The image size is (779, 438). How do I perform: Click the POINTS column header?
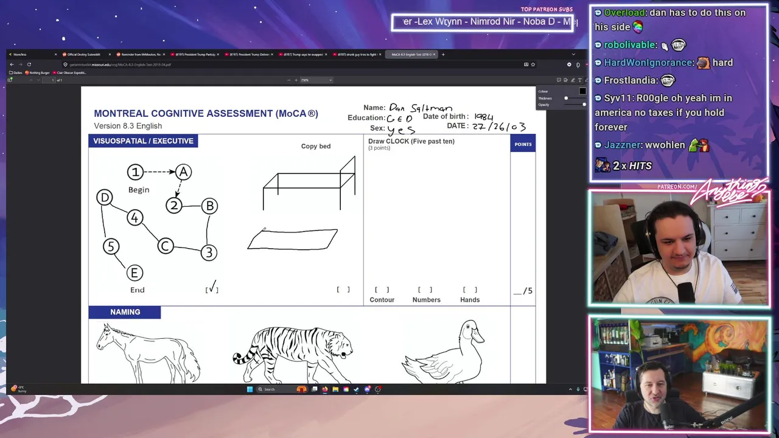point(523,144)
